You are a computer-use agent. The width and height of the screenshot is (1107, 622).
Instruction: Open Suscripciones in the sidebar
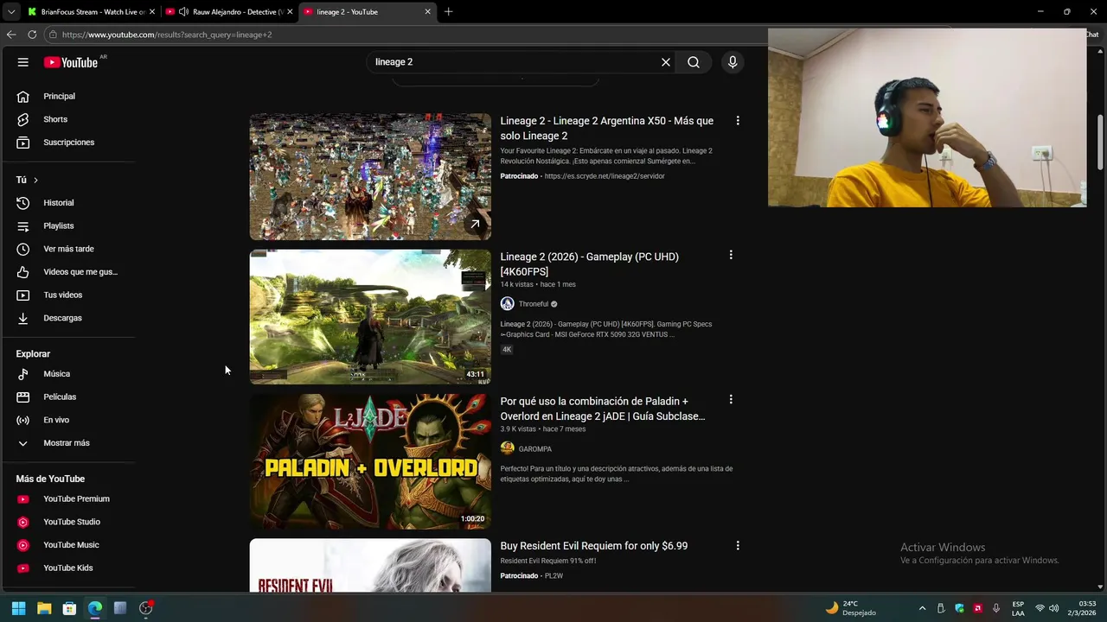69,143
